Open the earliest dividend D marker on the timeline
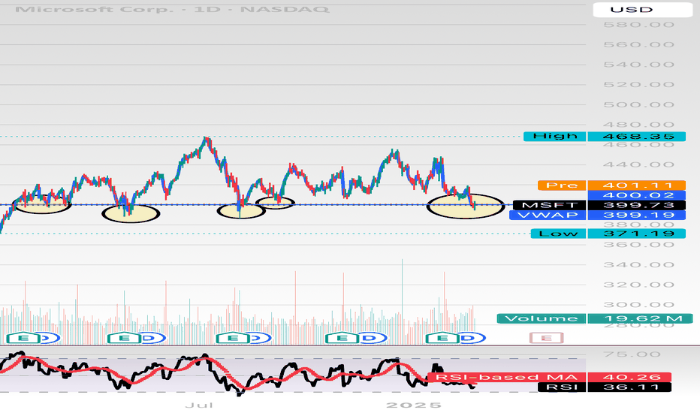700x413 pixels. [x=49, y=338]
